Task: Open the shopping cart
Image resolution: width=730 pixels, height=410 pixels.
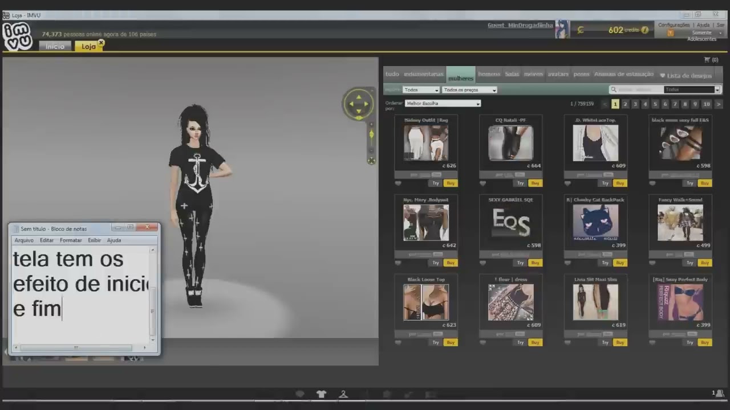Action: tap(711, 60)
